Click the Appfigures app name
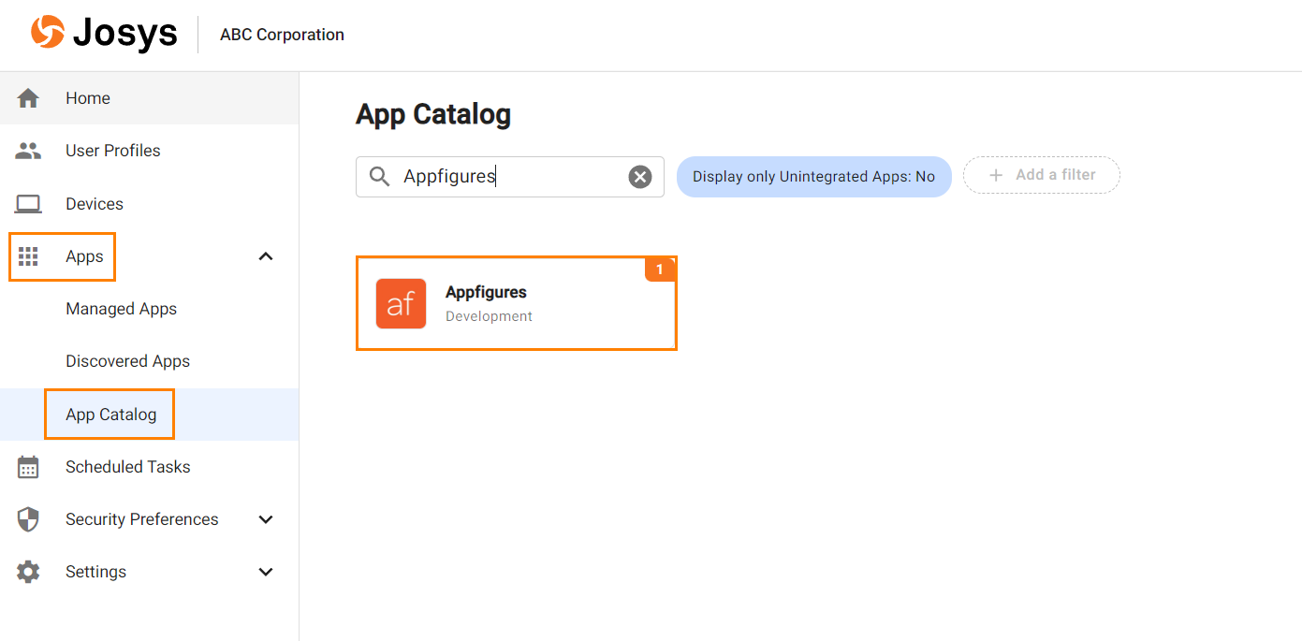The height and width of the screenshot is (641, 1302). [x=486, y=293]
